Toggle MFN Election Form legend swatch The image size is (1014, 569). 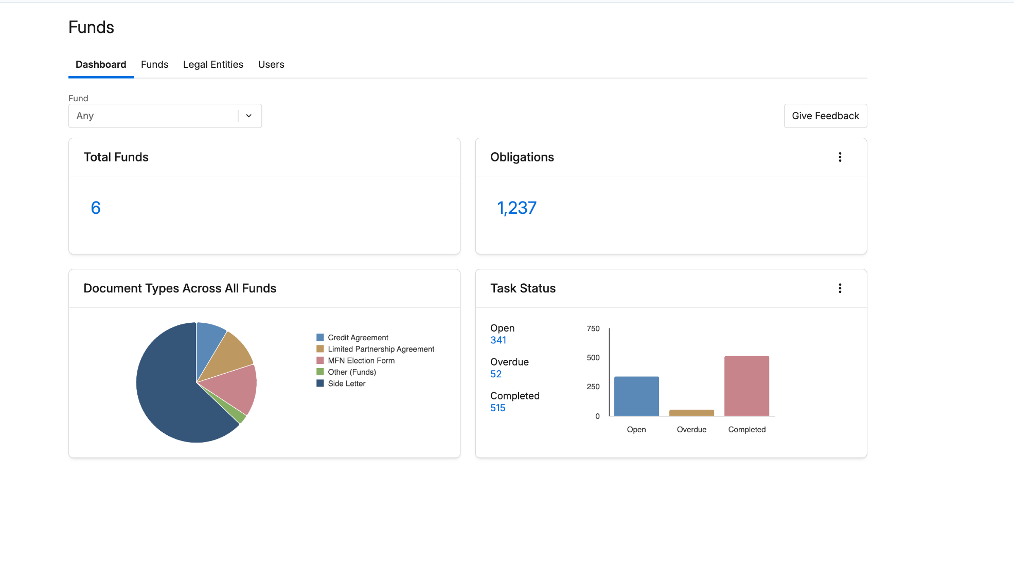[x=320, y=361]
